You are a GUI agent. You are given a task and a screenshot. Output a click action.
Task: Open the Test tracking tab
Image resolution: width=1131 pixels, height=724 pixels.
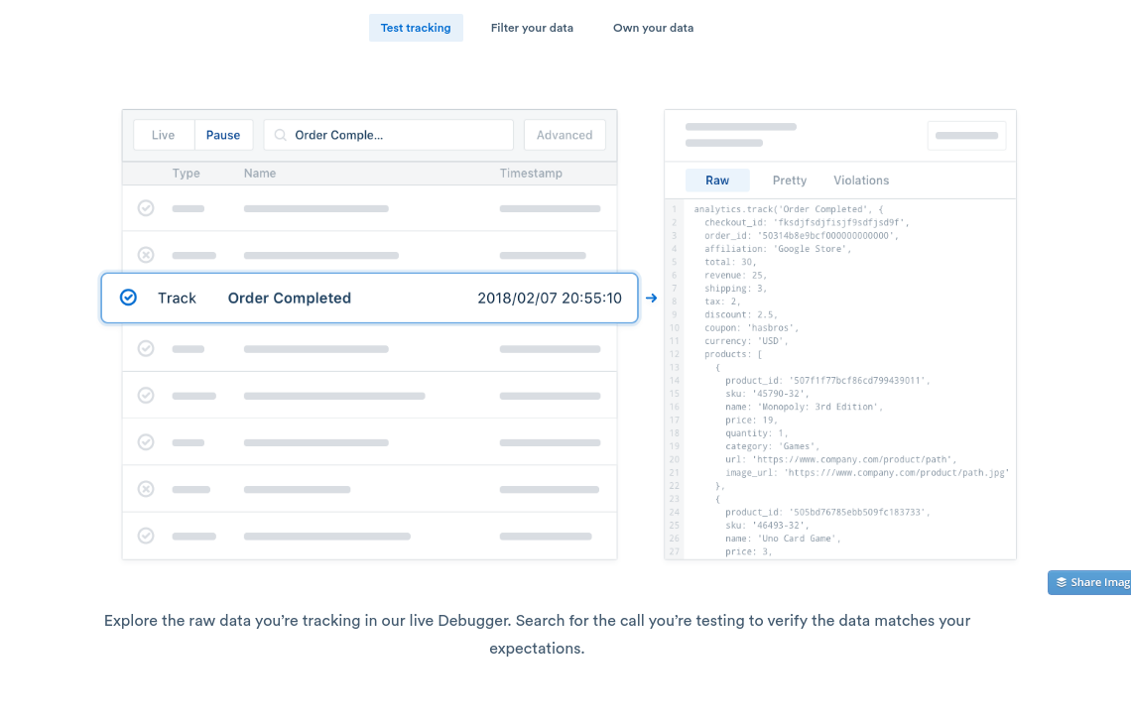[x=416, y=28]
